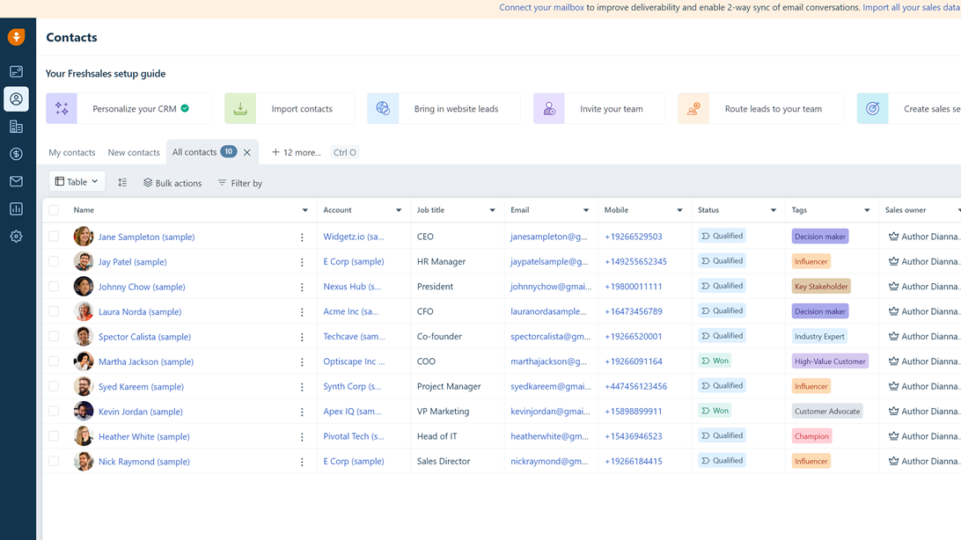
Task: Open the settings gear icon in sidebar
Action: click(17, 237)
